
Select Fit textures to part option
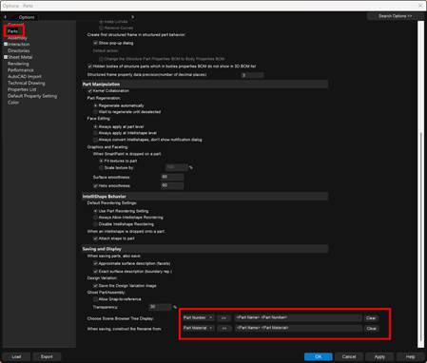(x=101, y=161)
